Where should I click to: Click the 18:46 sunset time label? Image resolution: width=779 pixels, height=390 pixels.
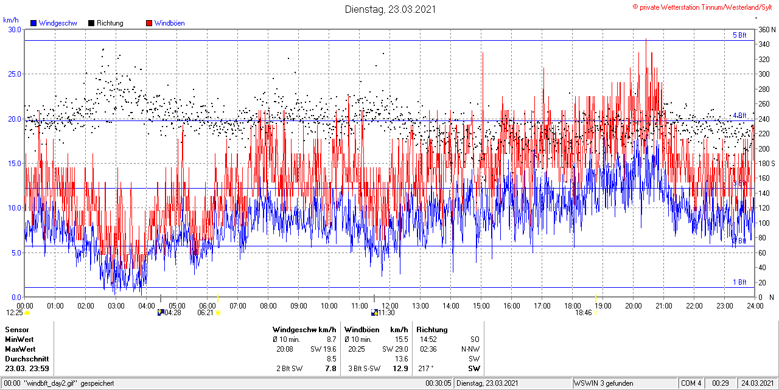[x=583, y=313]
